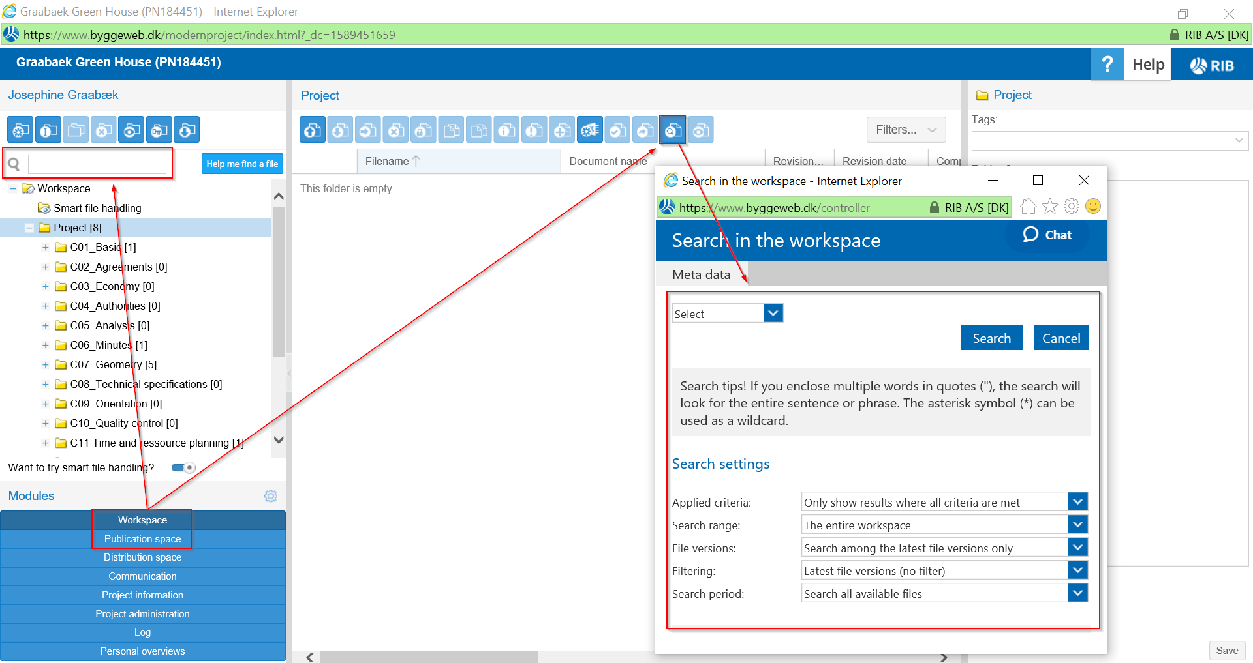Click the folder tree search input field
Image resolution: width=1253 pixels, height=663 pixels.
point(97,164)
